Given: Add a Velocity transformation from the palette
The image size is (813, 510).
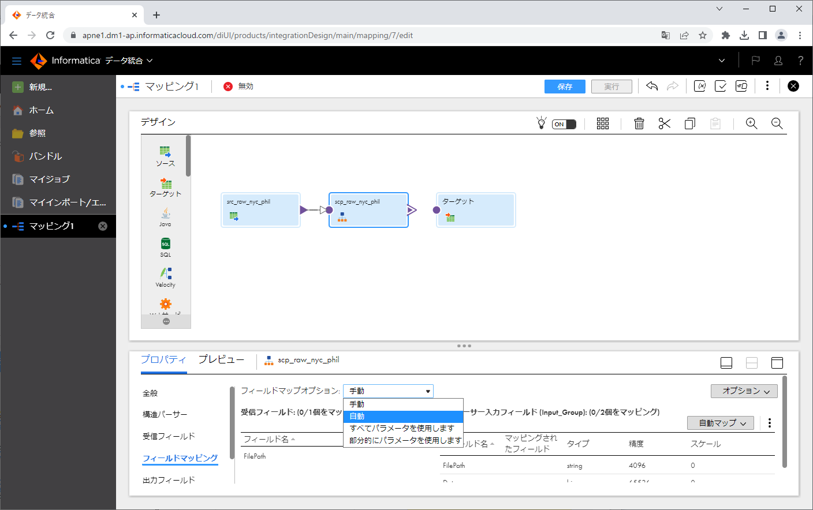Looking at the screenshot, I should (165, 274).
